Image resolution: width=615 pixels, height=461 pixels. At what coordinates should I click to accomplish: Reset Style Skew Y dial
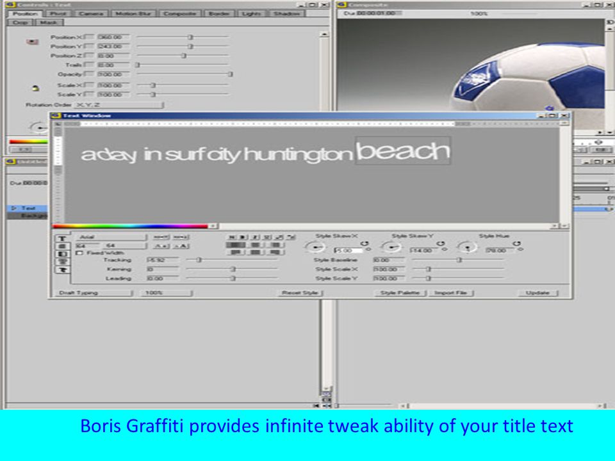click(x=441, y=243)
